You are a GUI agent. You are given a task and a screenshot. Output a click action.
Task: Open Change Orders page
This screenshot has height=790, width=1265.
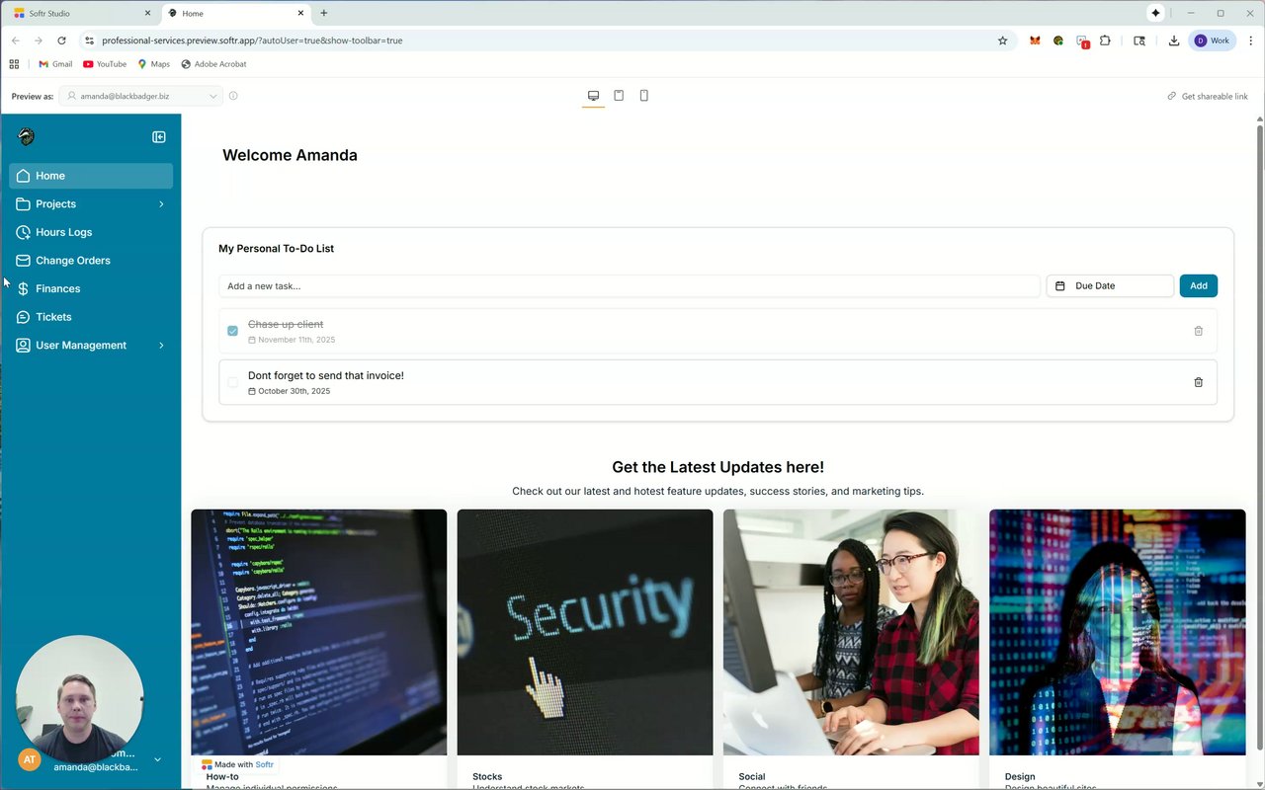tap(91, 261)
